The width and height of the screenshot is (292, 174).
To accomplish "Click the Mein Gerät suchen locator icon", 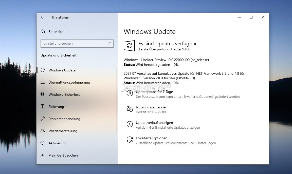I will click(43, 155).
